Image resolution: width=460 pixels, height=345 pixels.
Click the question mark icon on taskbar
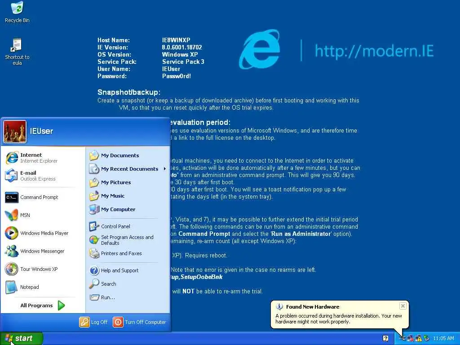pyautogui.click(x=386, y=338)
